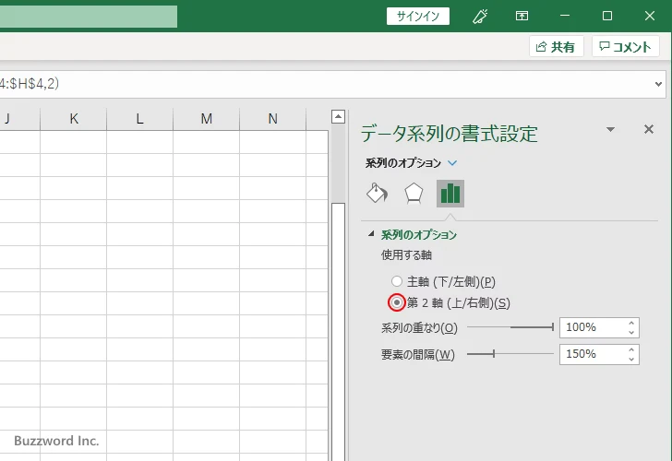Click the サインイン button
The width and height of the screenshot is (672, 461).
[x=418, y=17]
